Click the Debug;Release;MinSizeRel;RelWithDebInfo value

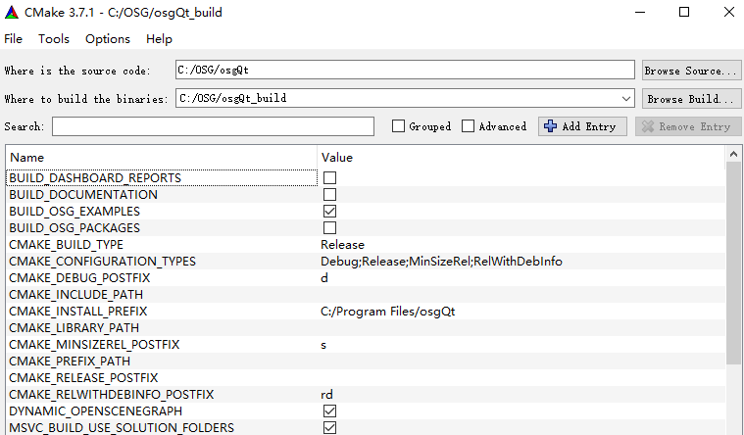click(x=441, y=261)
